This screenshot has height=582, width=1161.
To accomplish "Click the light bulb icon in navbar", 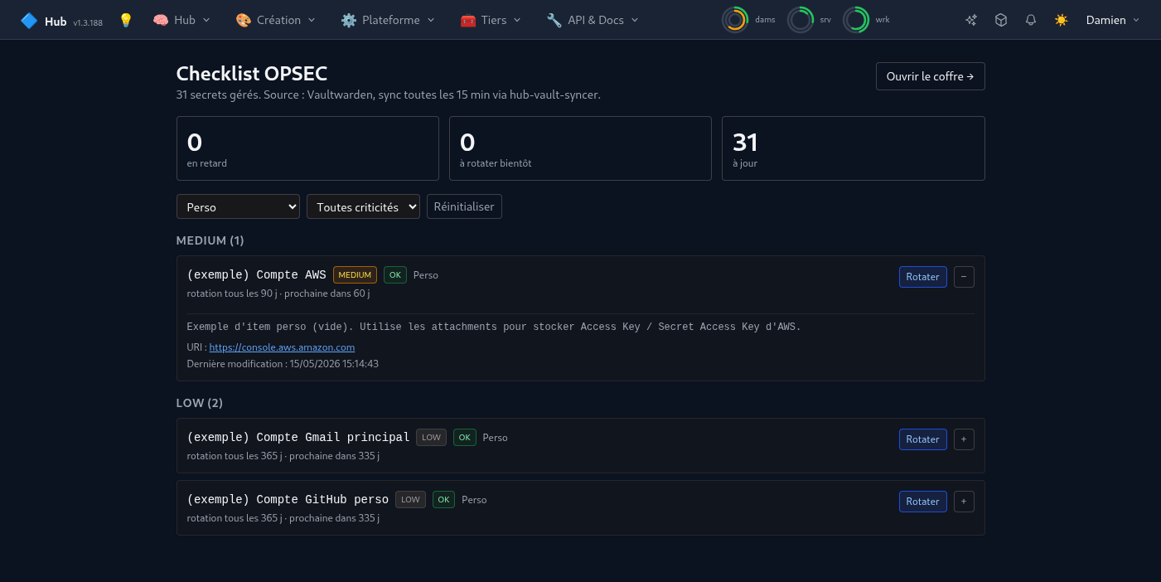I will (x=126, y=20).
